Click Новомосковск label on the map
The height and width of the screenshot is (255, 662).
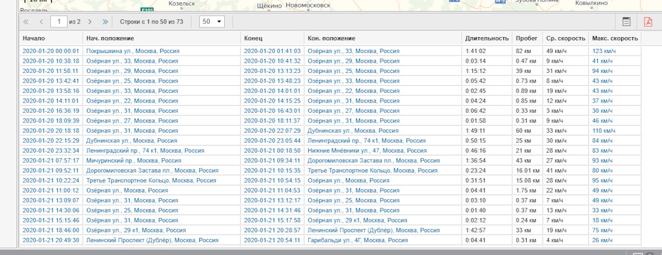point(308,5)
